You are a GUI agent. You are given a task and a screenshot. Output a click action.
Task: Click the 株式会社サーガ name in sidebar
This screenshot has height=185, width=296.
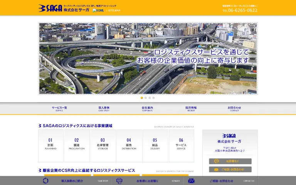(229, 141)
